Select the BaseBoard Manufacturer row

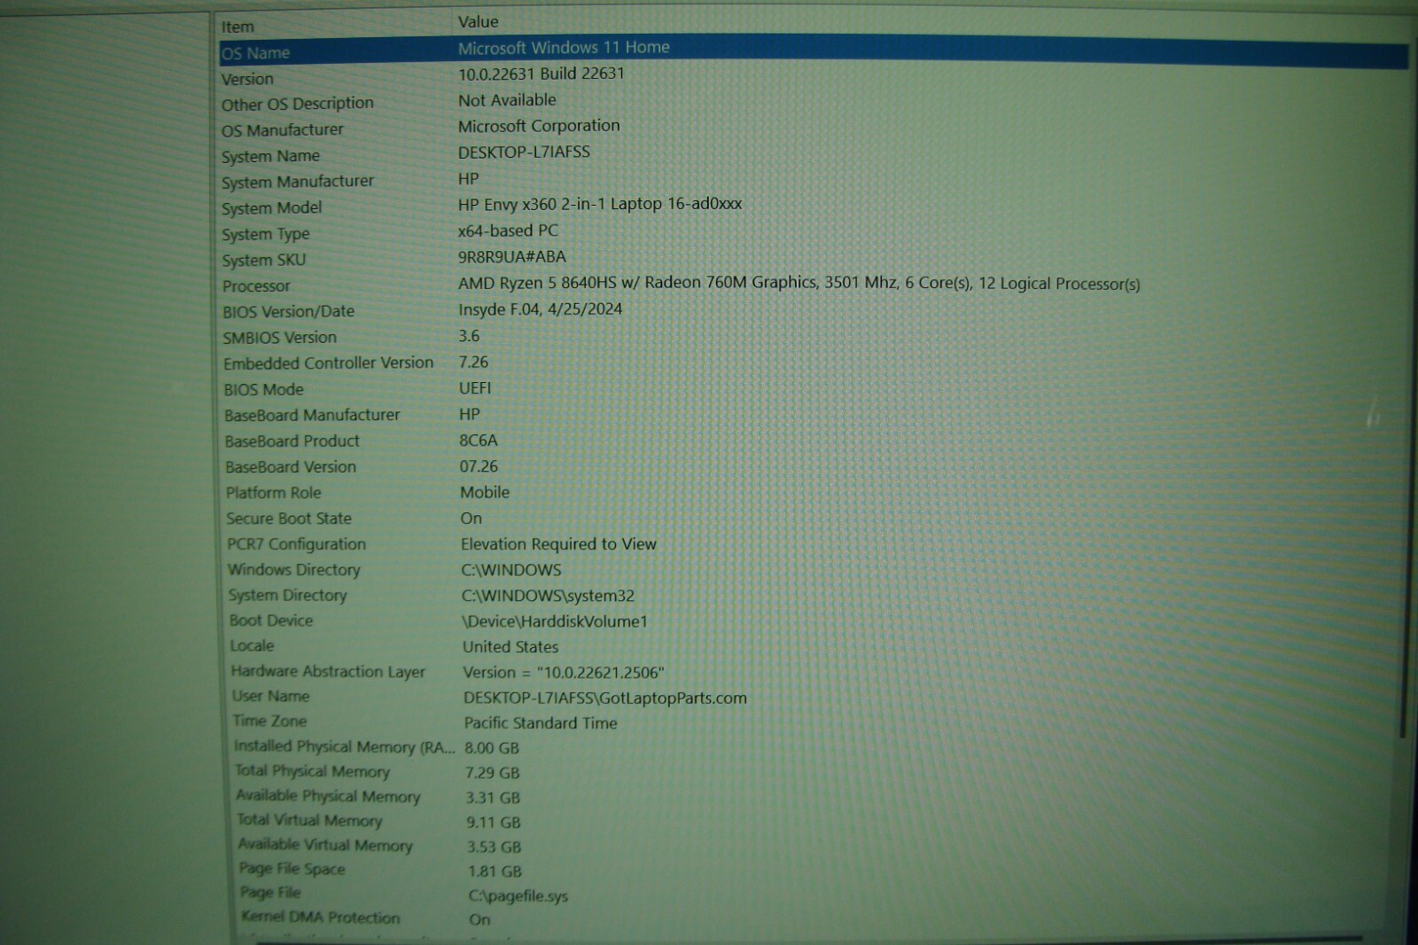(x=814, y=415)
